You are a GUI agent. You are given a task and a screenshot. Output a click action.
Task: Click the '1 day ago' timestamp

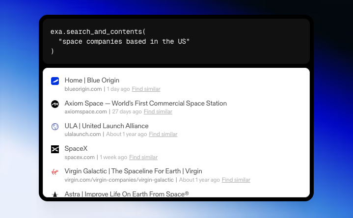118,89
